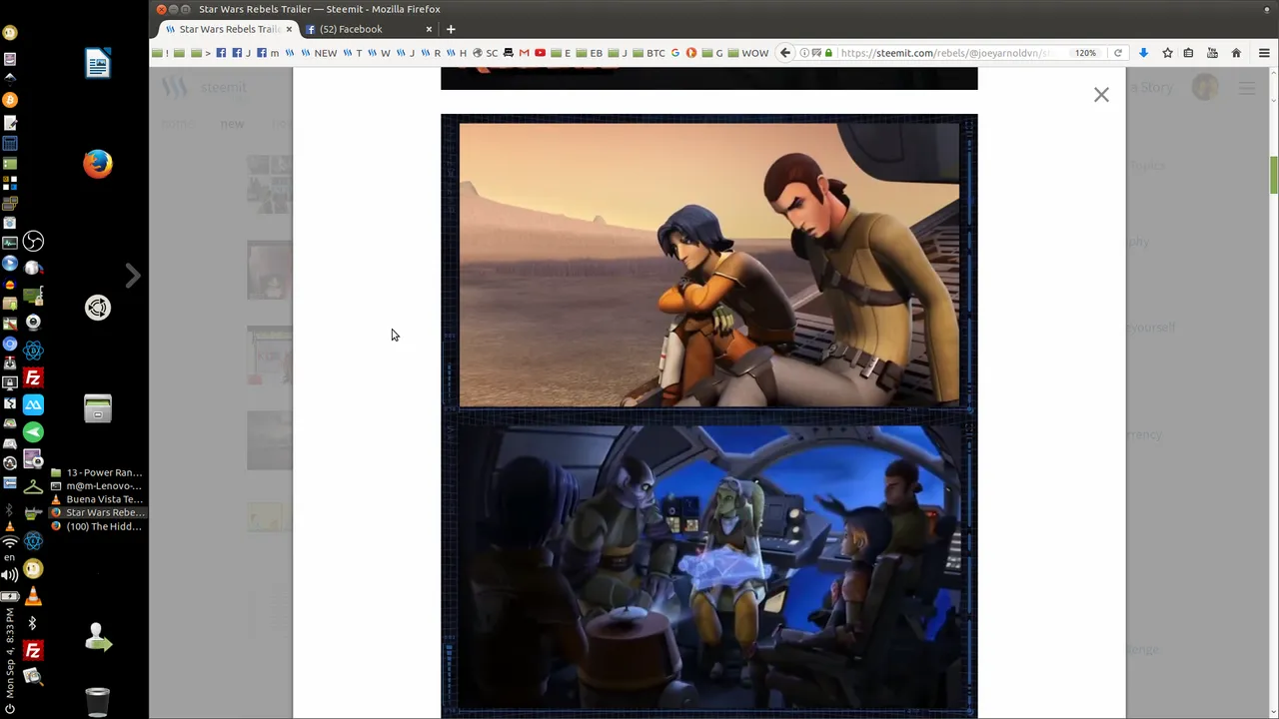Open the Wi-Fi network tray icon
The height and width of the screenshot is (719, 1279).
(10, 542)
